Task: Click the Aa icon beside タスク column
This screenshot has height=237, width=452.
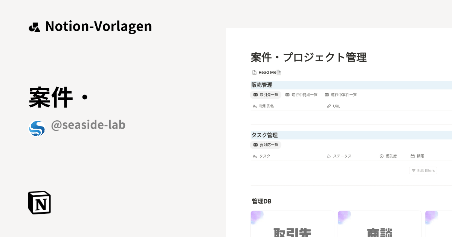Action: coord(255,156)
